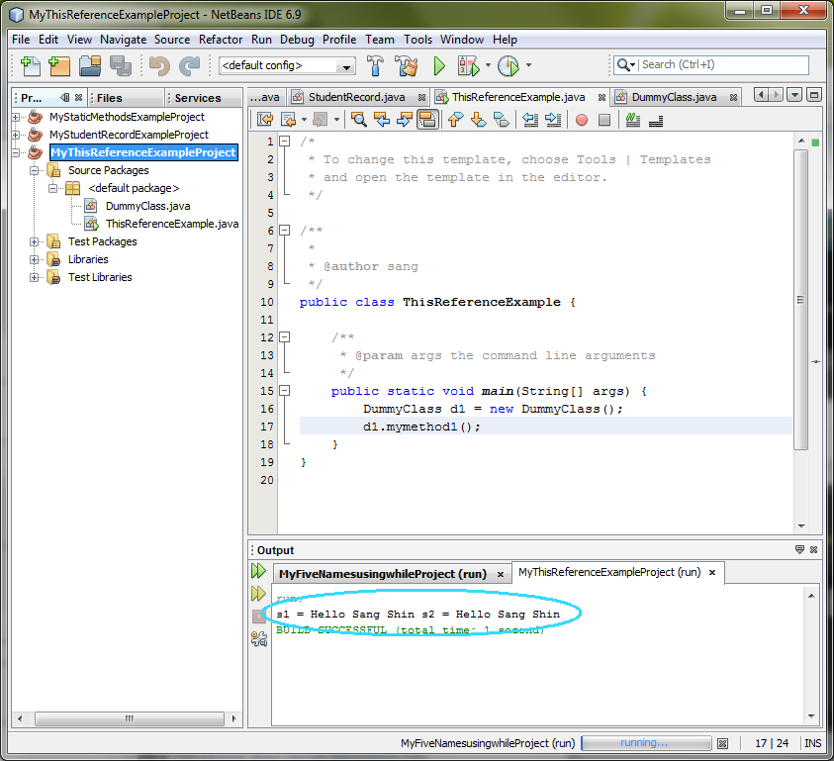Expand the Test Libraries node
834x761 pixels.
(x=34, y=277)
